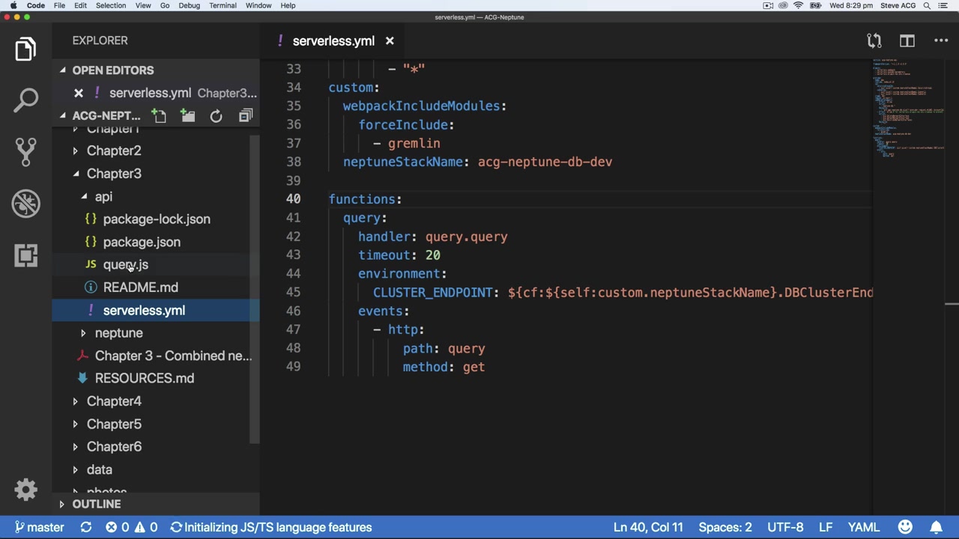Click the master branch indicator
This screenshot has width=959, height=539.
40,527
